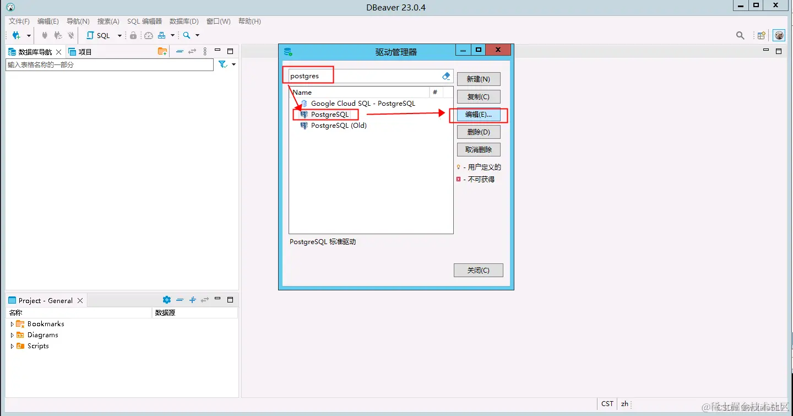Image resolution: width=793 pixels, height=416 pixels.
Task: Expand the Bookmarks folder
Action: coord(12,324)
